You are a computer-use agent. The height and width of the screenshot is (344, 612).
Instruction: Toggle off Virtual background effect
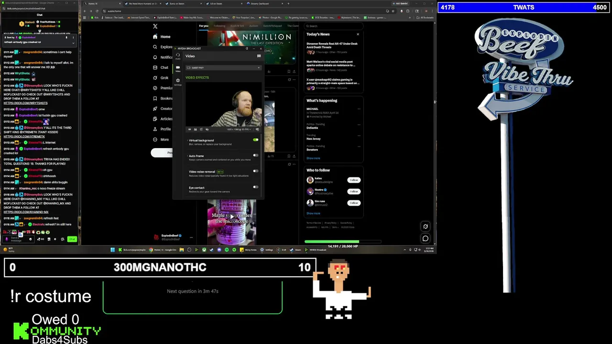pyautogui.click(x=255, y=140)
